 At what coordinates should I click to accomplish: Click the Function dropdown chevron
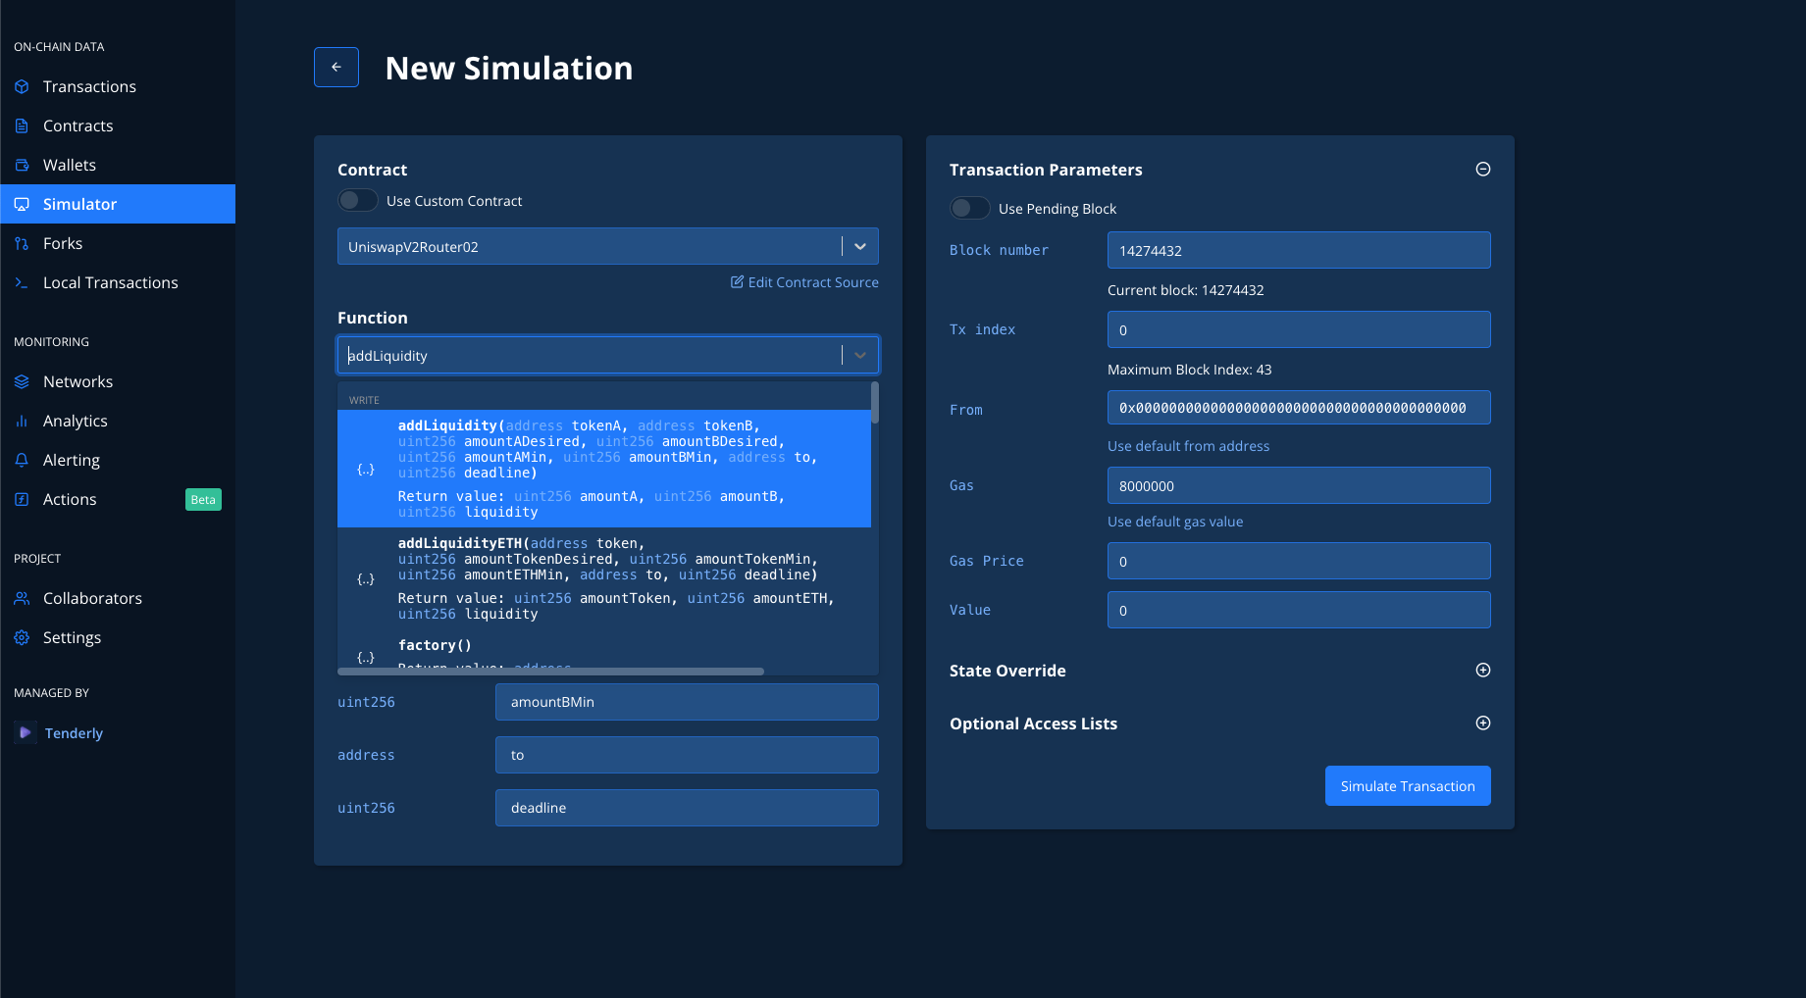pyautogui.click(x=860, y=355)
